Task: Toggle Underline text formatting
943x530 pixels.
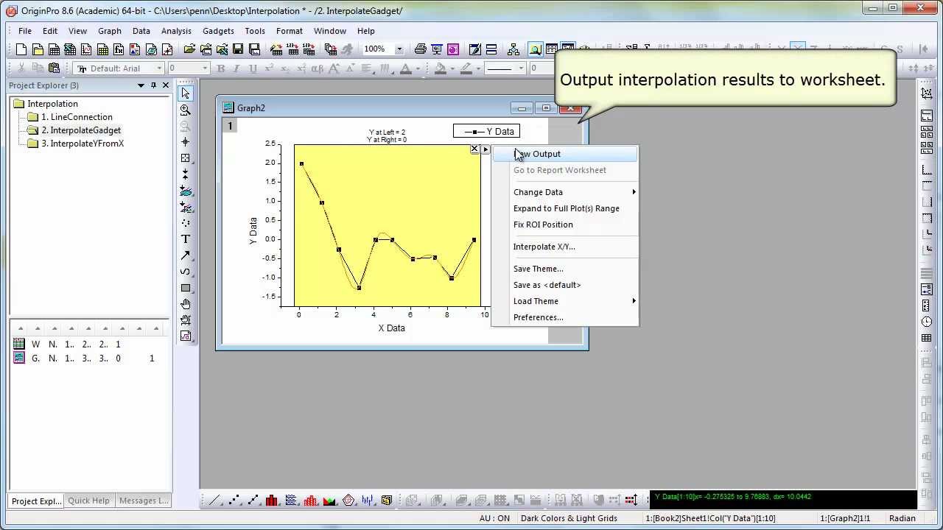Action: point(253,68)
